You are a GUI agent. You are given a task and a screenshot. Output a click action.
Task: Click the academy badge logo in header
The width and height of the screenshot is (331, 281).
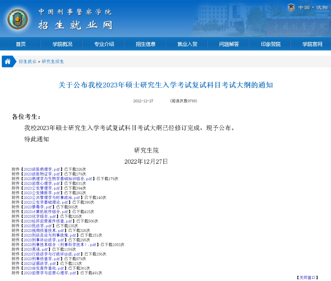[x=18, y=19]
